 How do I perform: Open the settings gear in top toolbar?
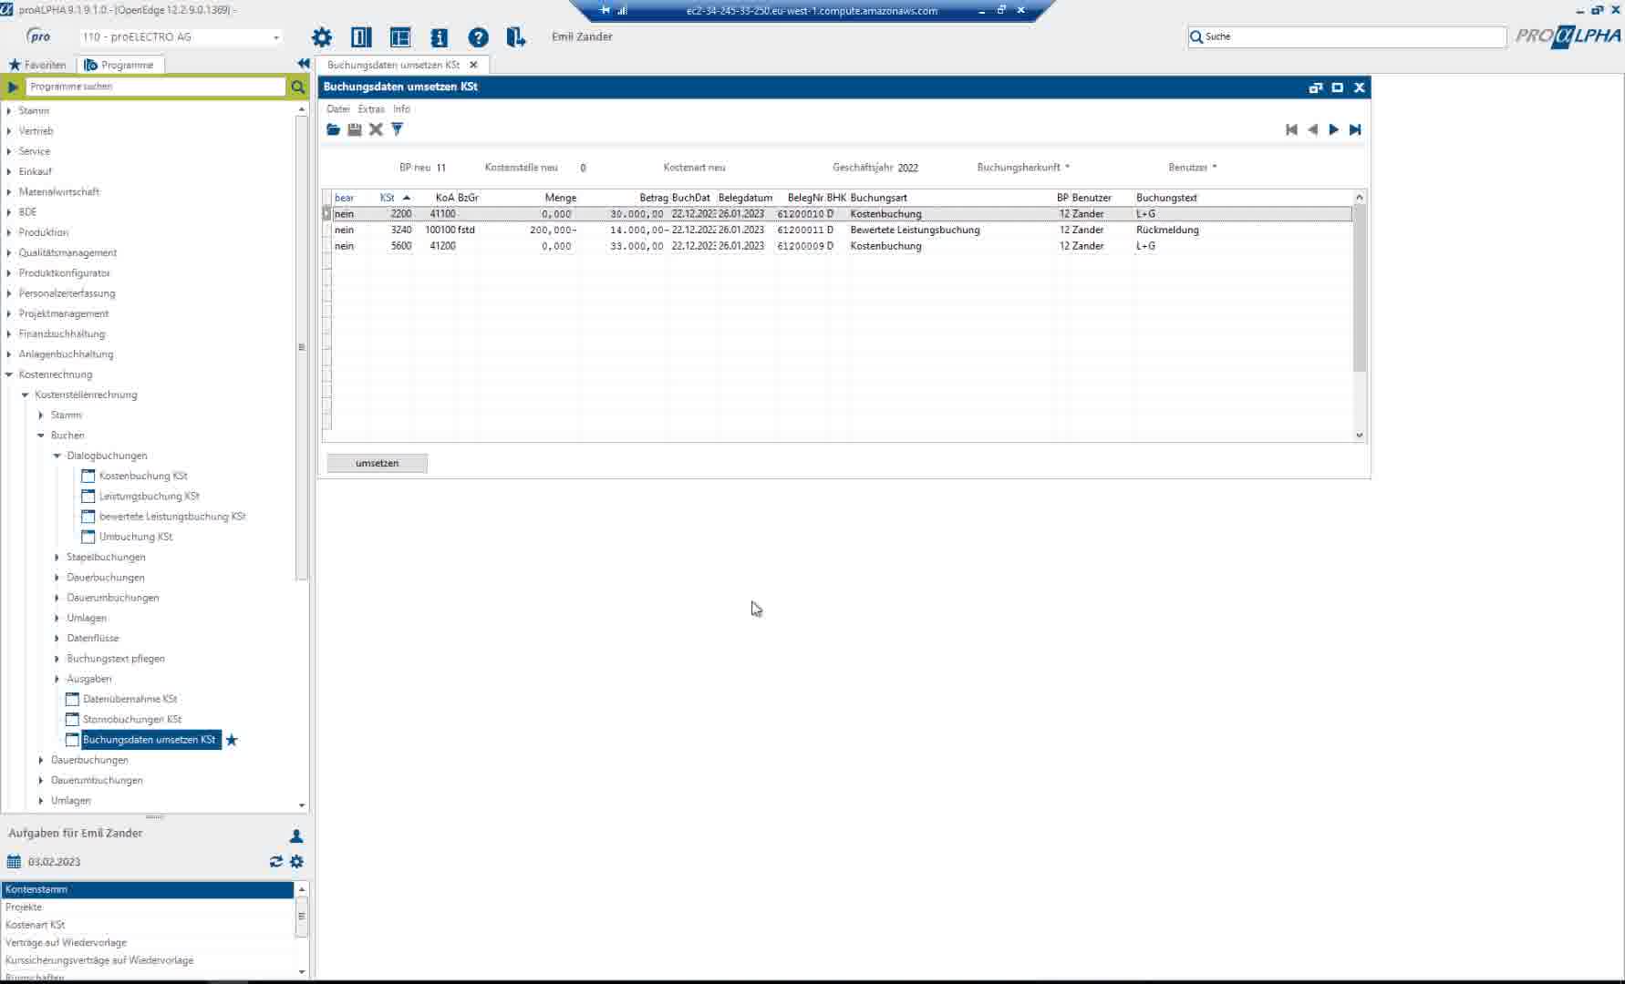(x=322, y=37)
